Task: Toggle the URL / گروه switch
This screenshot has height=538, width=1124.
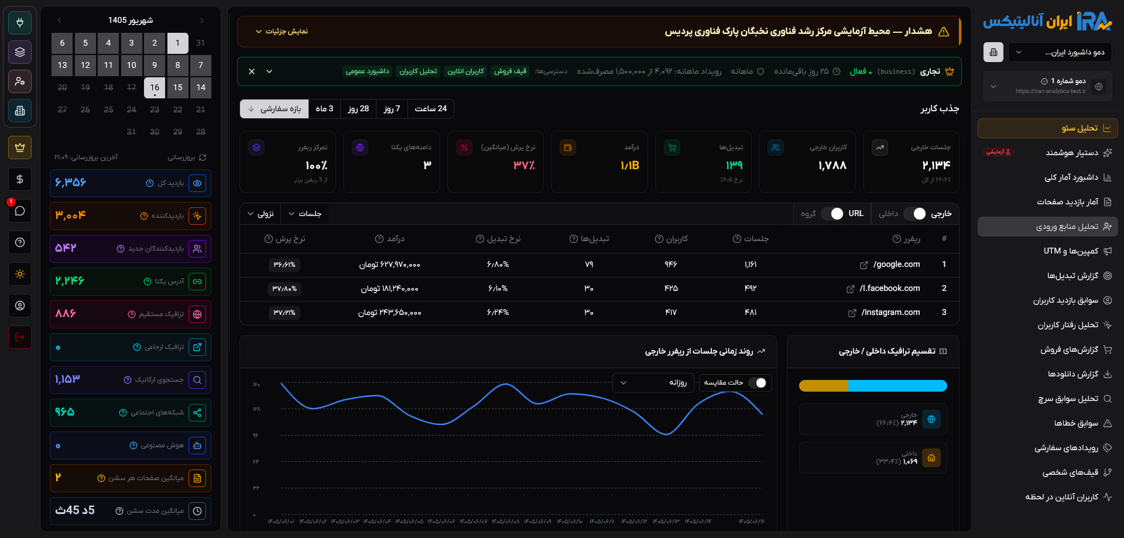Action: click(x=832, y=214)
